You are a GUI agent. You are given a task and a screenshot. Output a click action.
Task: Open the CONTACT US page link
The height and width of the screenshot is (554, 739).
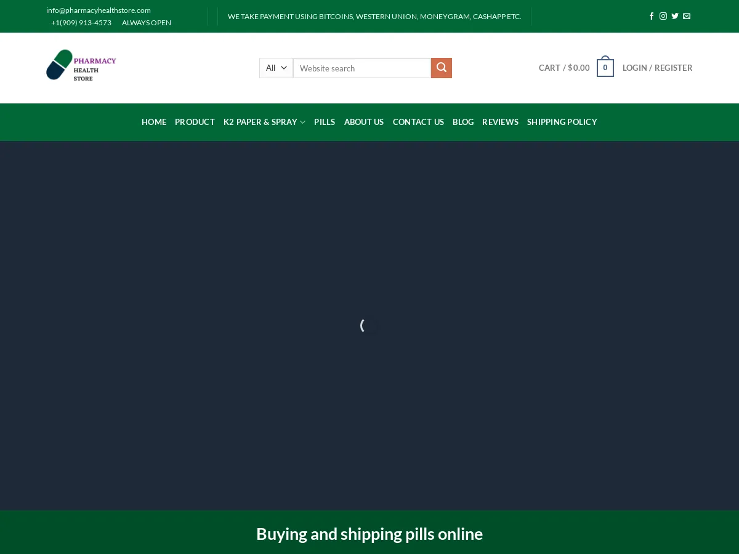418,122
